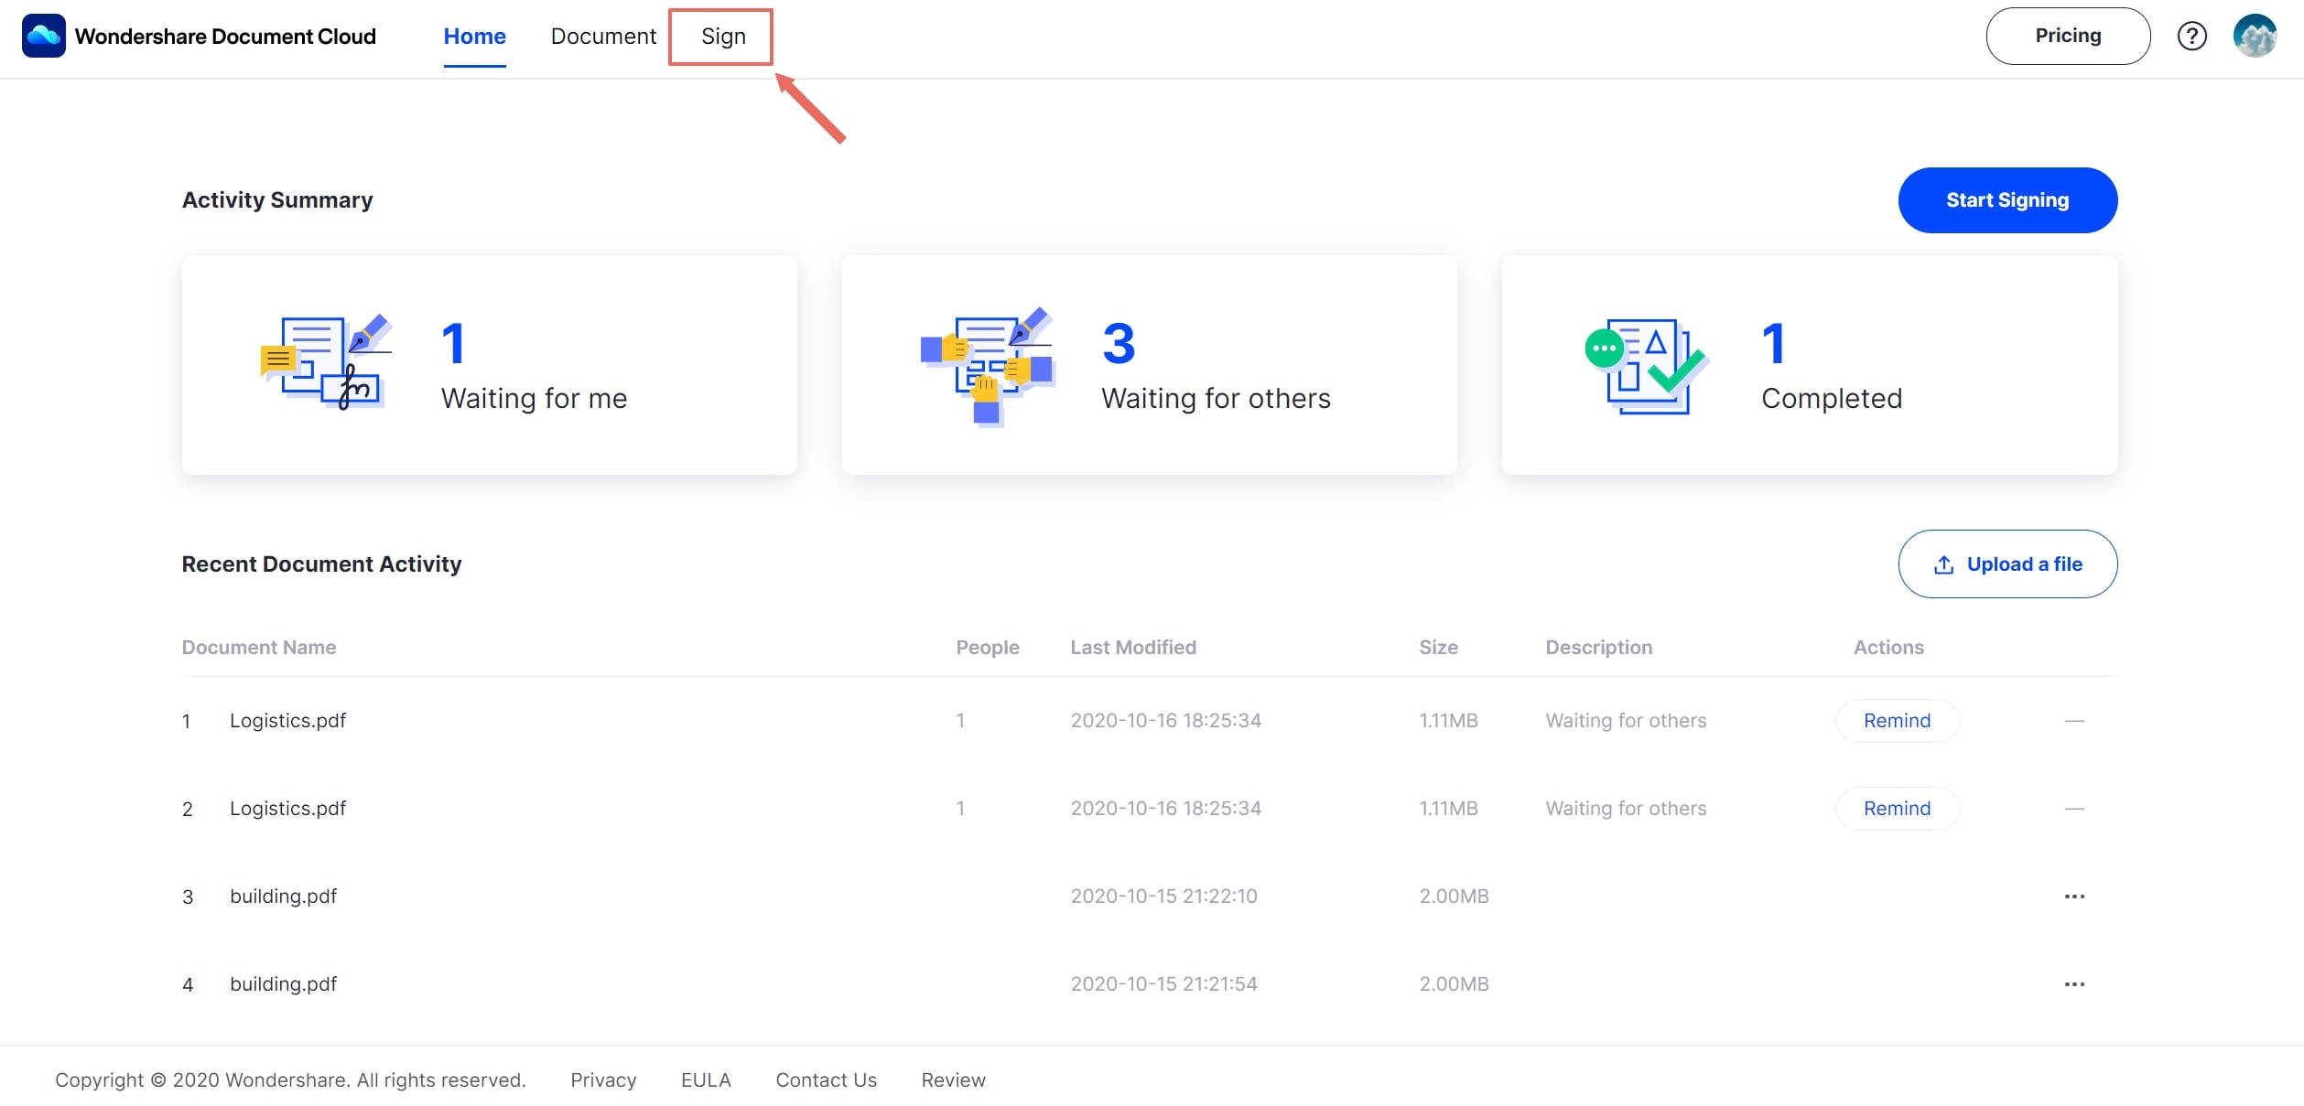Open the Contact Us footer link

pos(826,1080)
